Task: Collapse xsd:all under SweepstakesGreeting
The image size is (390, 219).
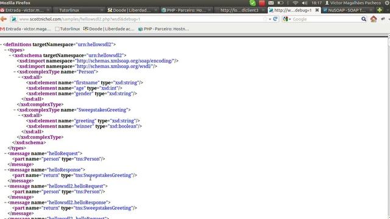Action: (19, 116)
